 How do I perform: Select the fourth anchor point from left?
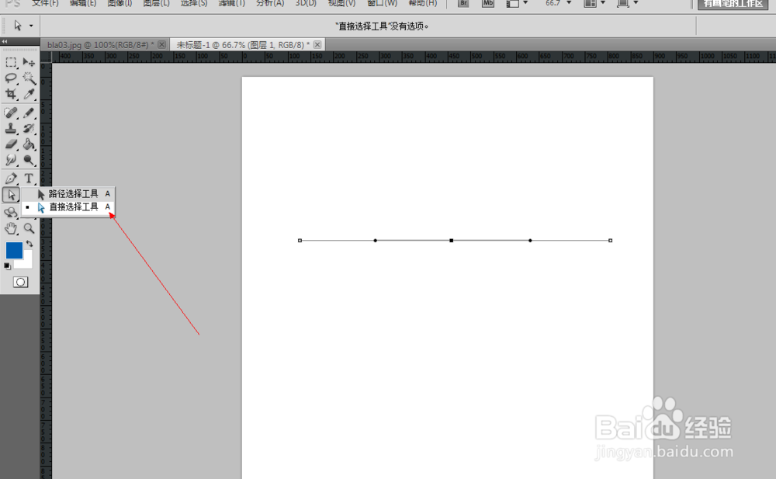pyautogui.click(x=530, y=240)
